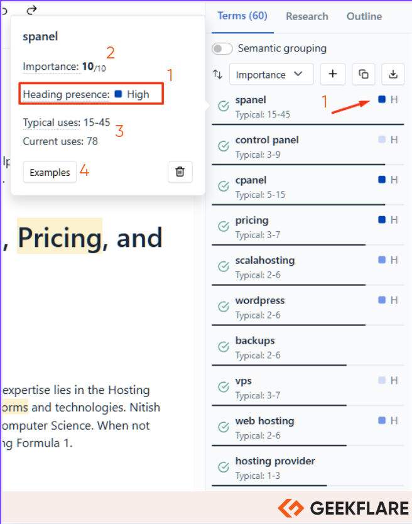Open the Terms (60) tab
The height and width of the screenshot is (524, 412).
pyautogui.click(x=242, y=16)
